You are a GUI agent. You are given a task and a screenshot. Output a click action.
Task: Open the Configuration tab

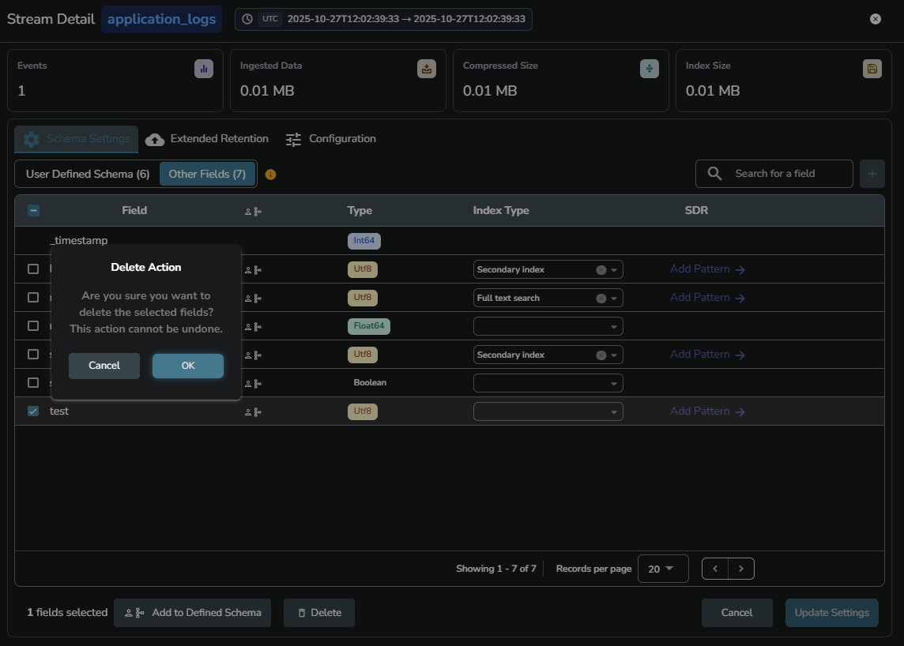(331, 139)
